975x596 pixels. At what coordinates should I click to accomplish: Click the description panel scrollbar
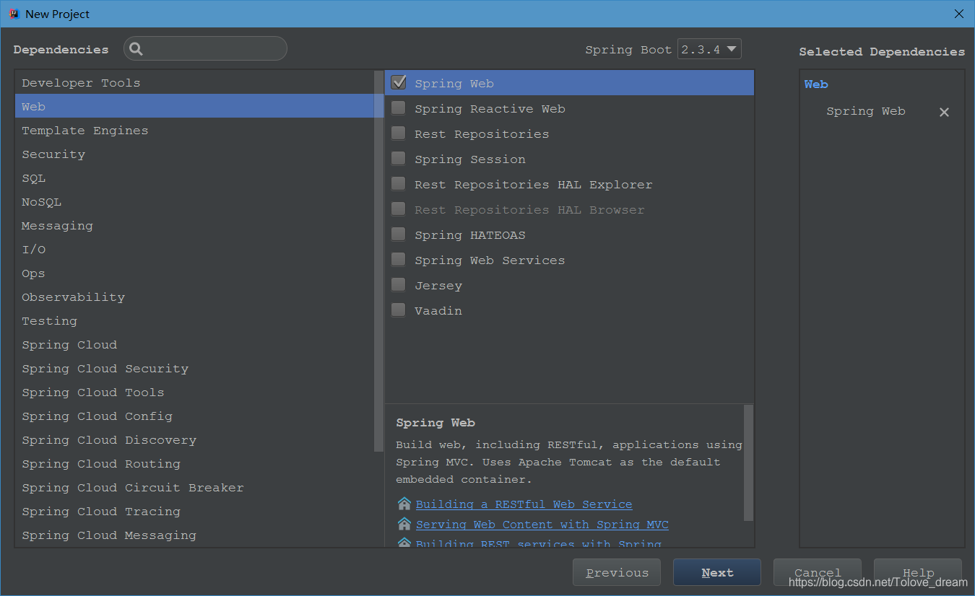tap(748, 463)
